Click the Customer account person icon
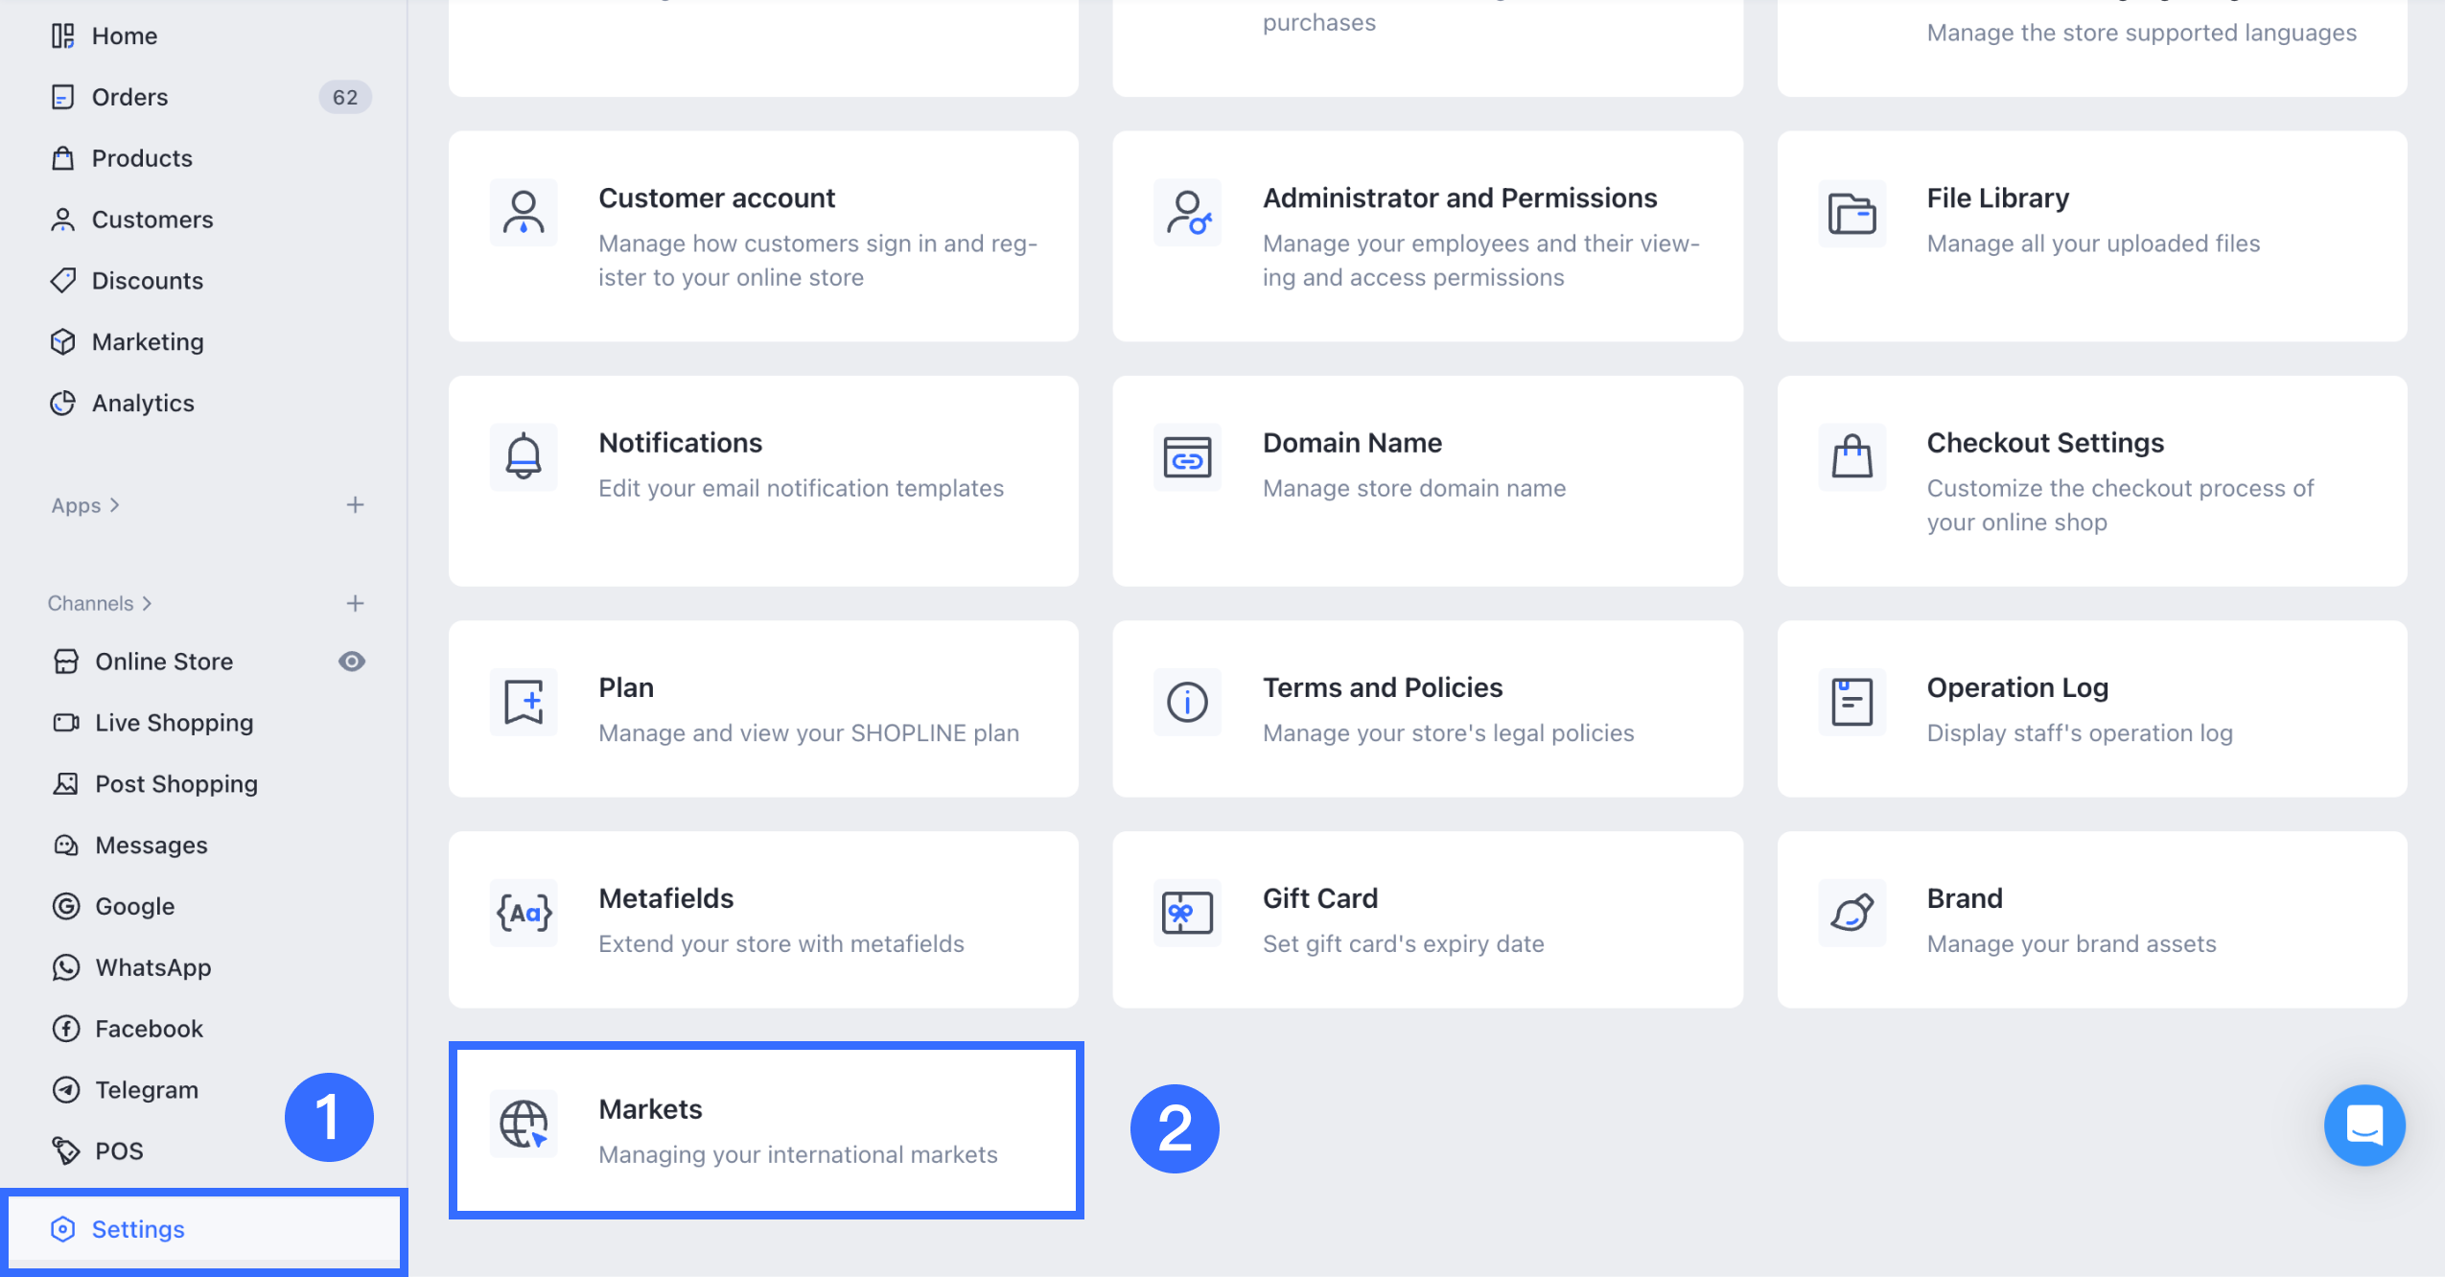 point(524,213)
